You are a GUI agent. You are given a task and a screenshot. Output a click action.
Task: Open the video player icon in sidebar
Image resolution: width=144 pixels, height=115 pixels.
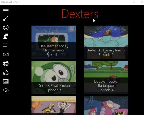(x=6, y=82)
